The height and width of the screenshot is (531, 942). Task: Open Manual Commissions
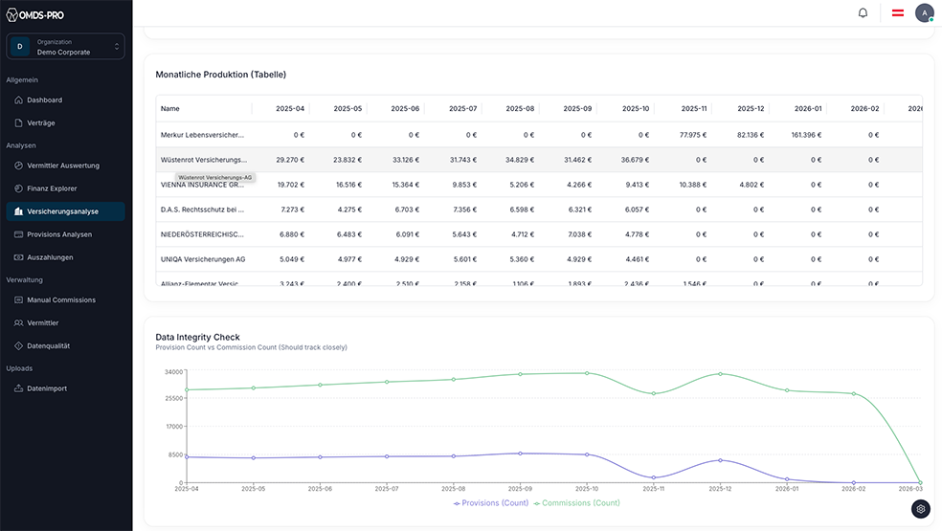coord(65,299)
